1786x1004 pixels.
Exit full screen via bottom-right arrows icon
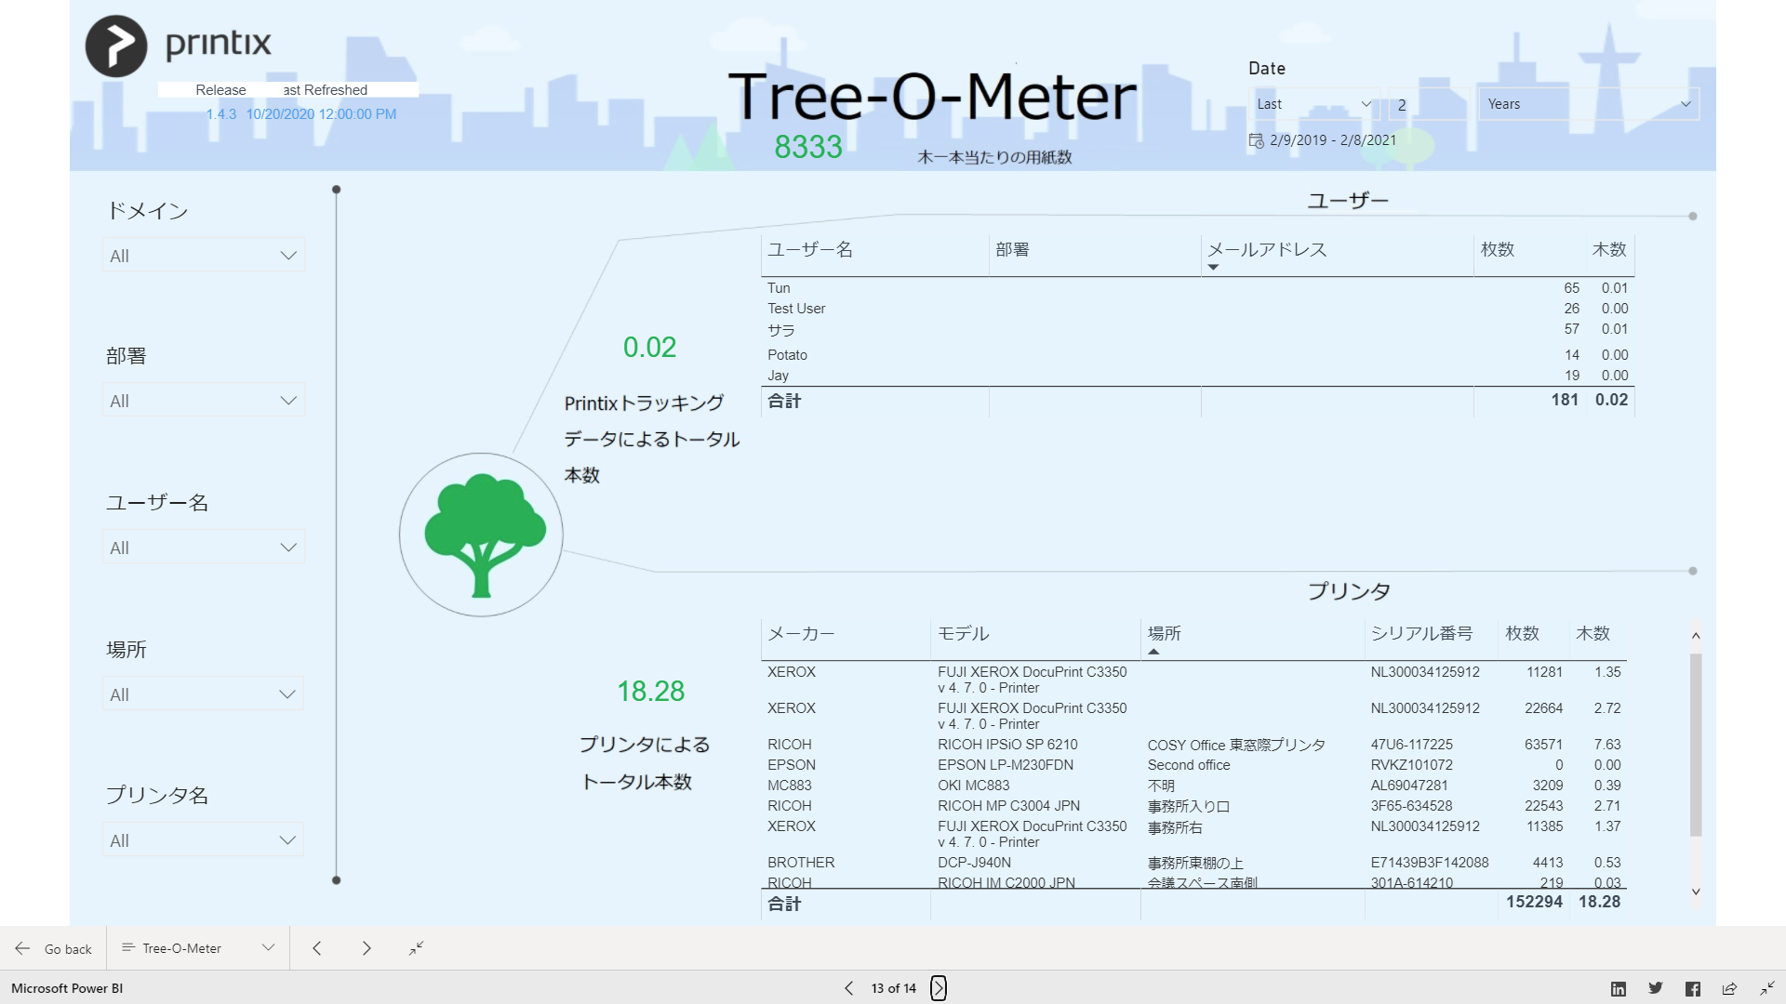1766,988
